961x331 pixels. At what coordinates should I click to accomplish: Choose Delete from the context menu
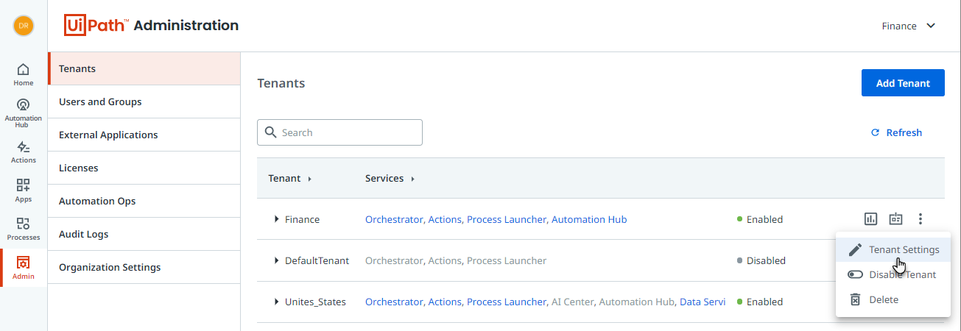[x=893, y=299]
